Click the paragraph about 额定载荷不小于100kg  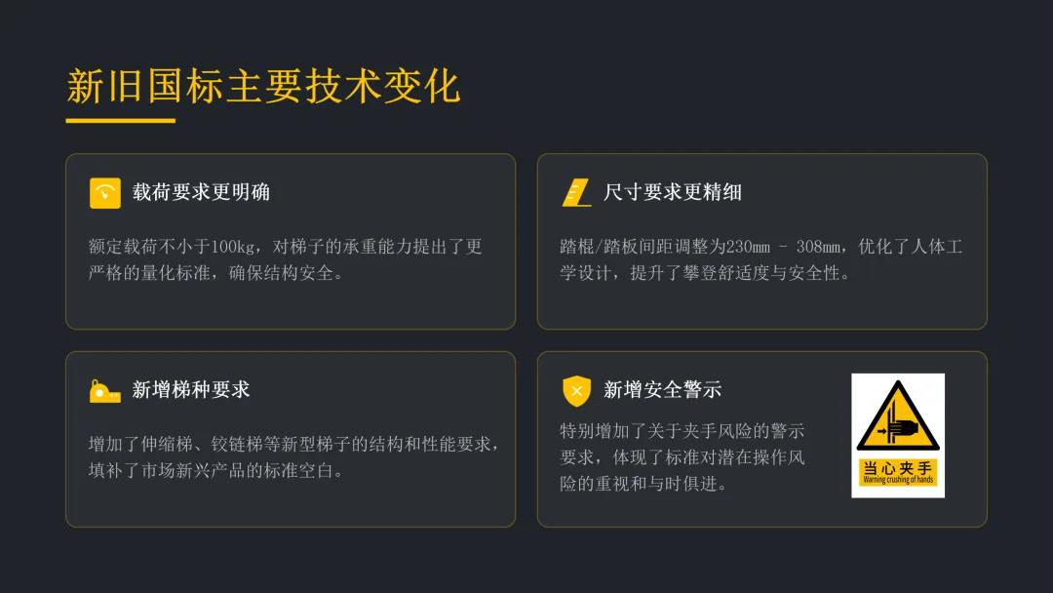(x=286, y=259)
